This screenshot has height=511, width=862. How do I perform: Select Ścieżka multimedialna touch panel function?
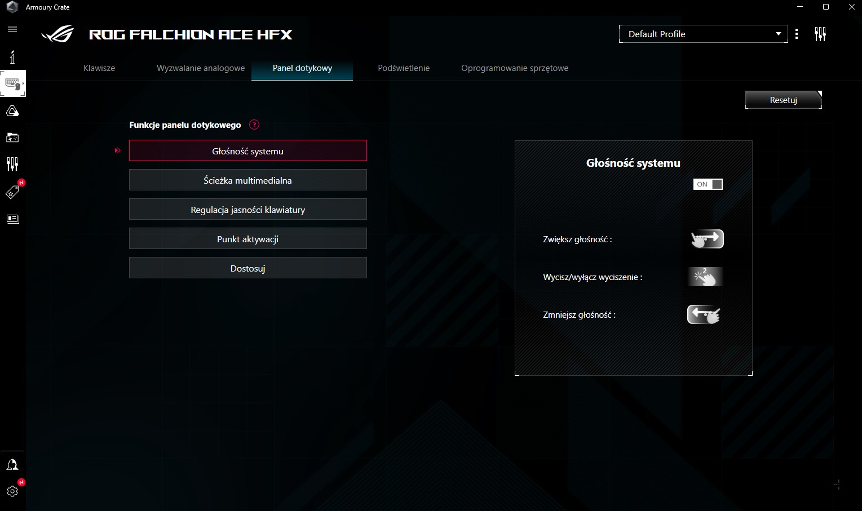click(x=247, y=180)
